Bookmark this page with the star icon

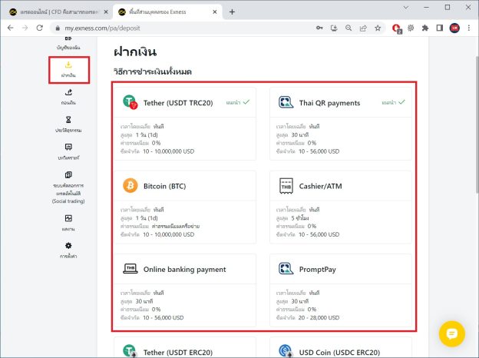coord(377,28)
